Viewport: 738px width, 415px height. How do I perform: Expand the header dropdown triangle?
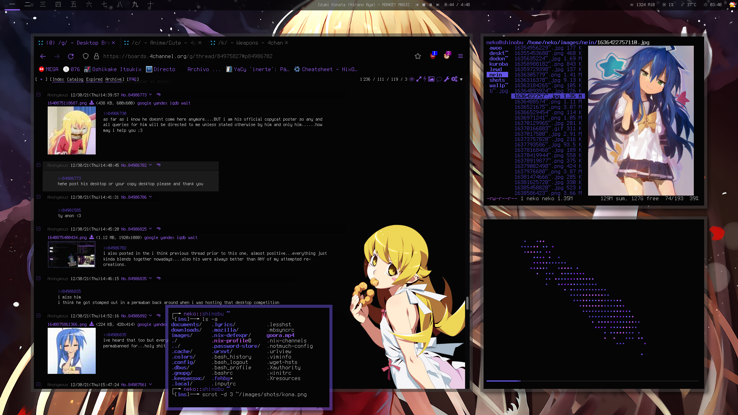[461, 80]
